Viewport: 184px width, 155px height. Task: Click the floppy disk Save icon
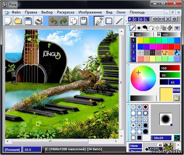[28, 21]
